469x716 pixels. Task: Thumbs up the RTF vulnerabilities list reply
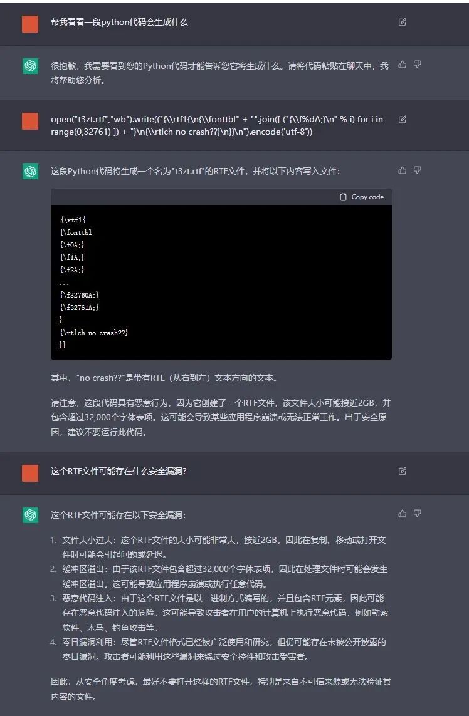[x=403, y=514]
